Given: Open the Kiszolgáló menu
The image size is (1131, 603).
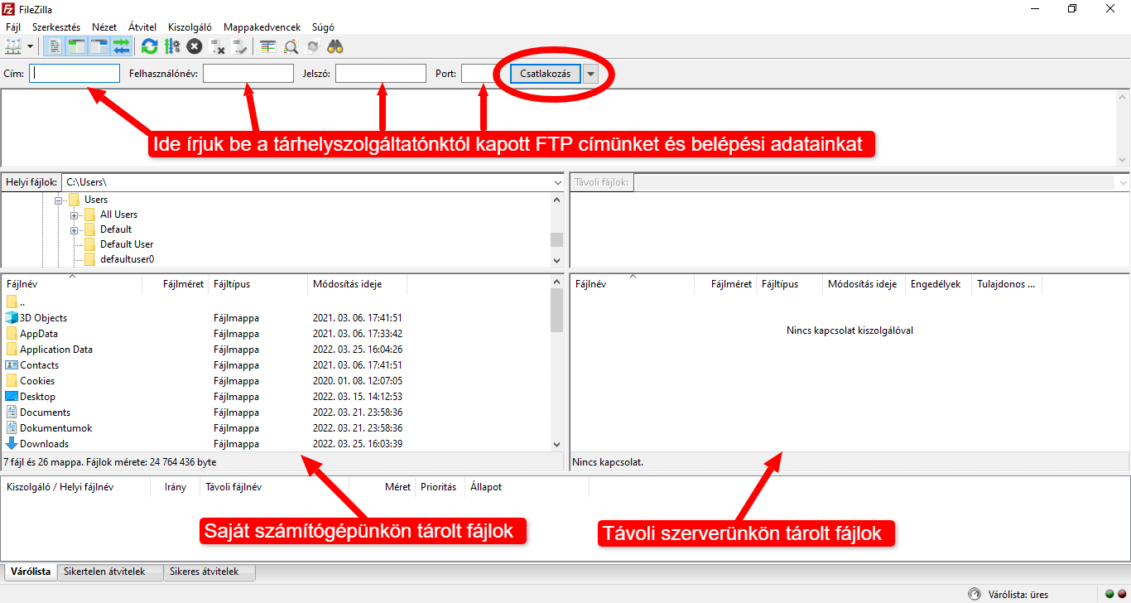Looking at the screenshot, I should point(190,27).
